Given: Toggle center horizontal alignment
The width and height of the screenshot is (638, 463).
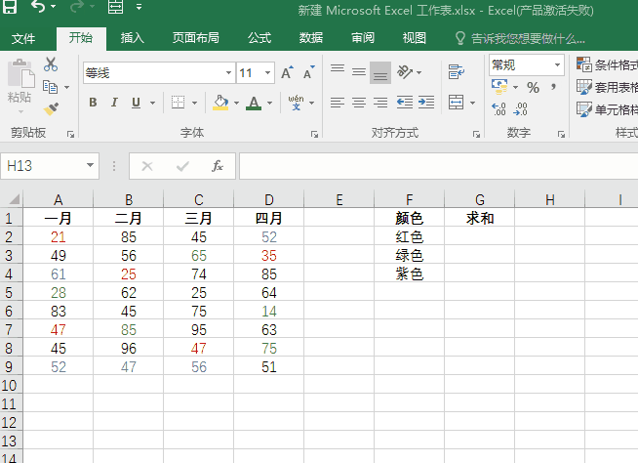Looking at the screenshot, I should 358,103.
